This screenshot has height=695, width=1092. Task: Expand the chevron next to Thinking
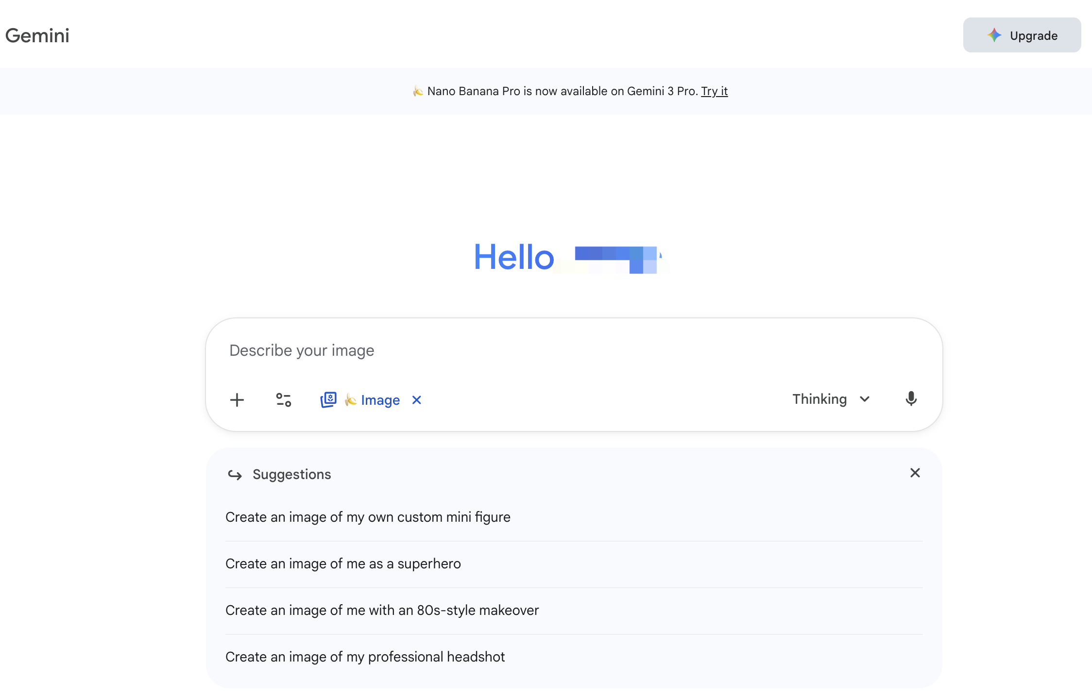tap(864, 399)
